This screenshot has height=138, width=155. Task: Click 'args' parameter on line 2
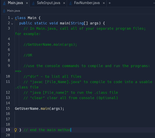[94, 23]
